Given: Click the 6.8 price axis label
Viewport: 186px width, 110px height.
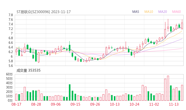Looking at the screenshot, I should pos(11,38).
